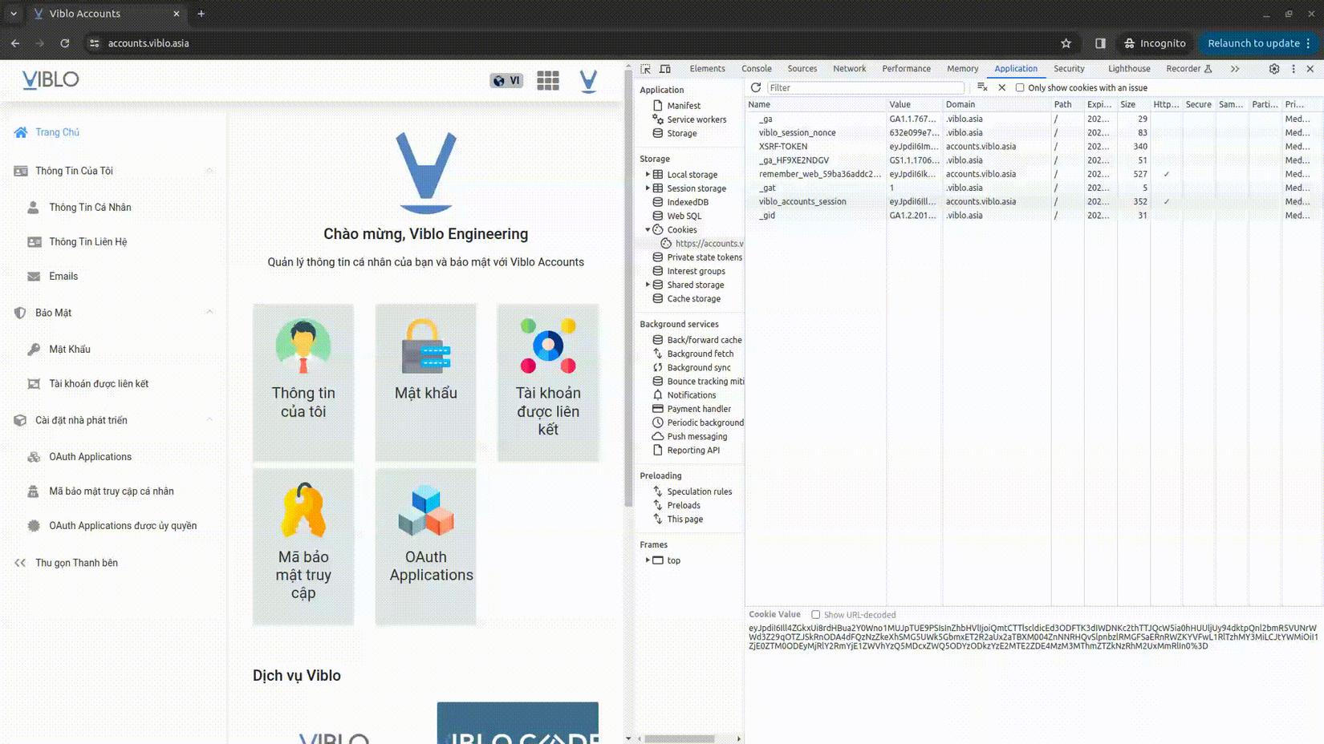The width and height of the screenshot is (1324, 744).
Task: Select Service workers in Application panel
Action: click(697, 119)
